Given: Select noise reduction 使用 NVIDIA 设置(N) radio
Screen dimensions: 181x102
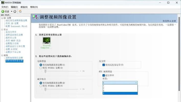Looking at the screenshot, I should (41, 86).
